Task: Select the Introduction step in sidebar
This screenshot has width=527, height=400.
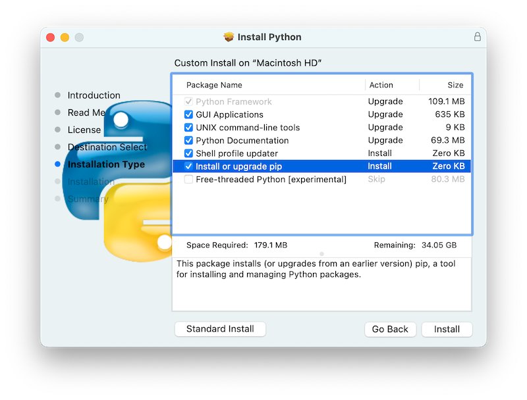Action: click(x=94, y=95)
